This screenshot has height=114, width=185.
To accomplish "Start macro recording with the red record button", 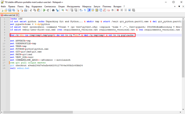I will pyautogui.click(x=117, y=10).
